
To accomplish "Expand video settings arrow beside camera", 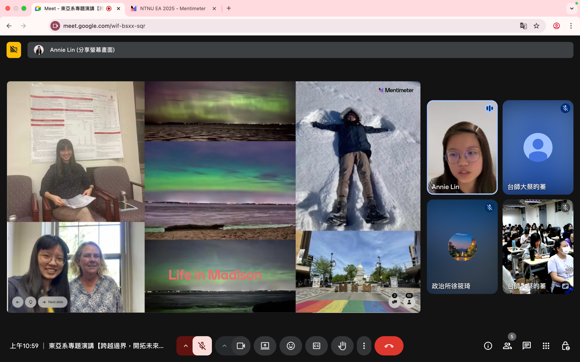I will [x=224, y=346].
